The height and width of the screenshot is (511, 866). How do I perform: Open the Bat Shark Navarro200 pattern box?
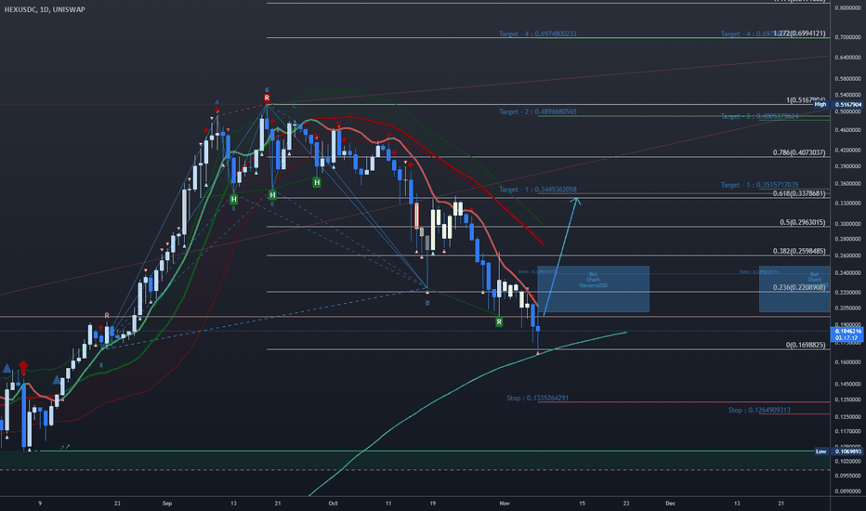click(x=593, y=289)
